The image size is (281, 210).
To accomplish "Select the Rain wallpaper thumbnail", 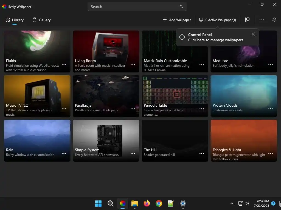I will pyautogui.click(x=37, y=141).
